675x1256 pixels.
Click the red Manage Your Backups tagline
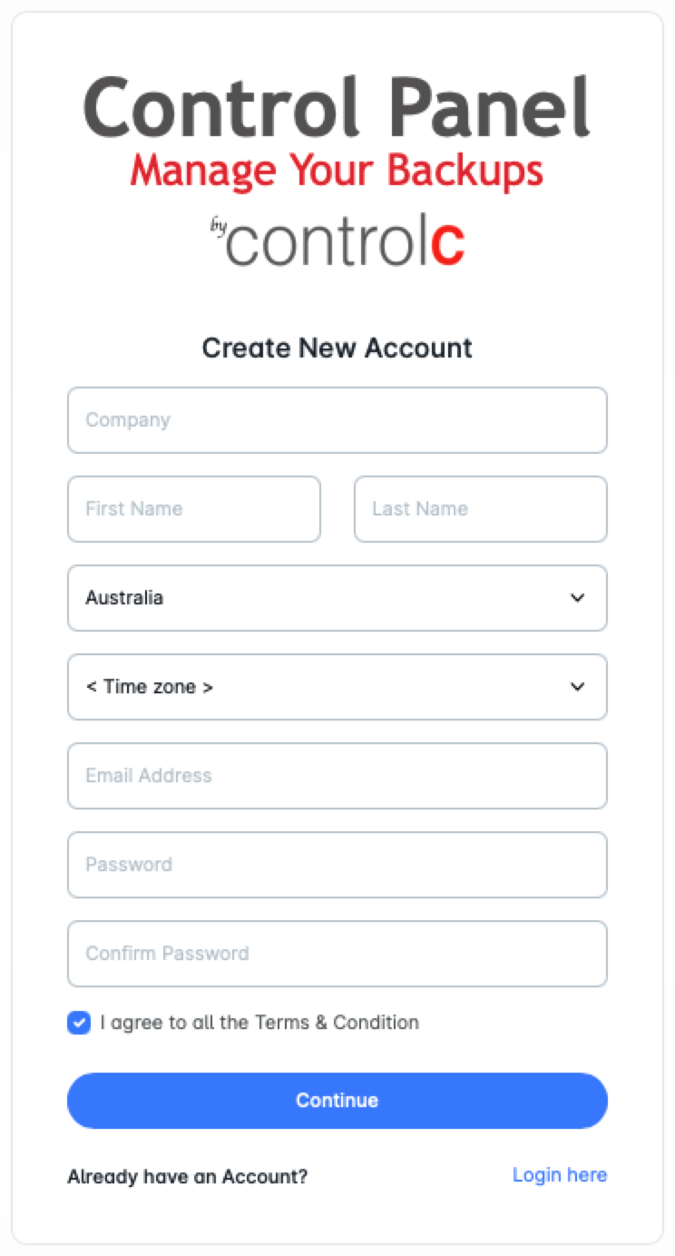click(337, 170)
